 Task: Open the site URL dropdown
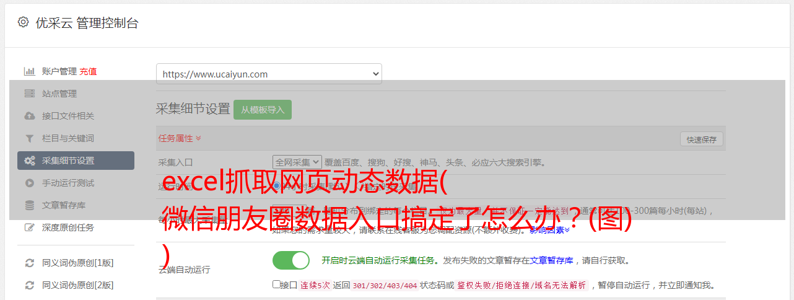point(269,74)
